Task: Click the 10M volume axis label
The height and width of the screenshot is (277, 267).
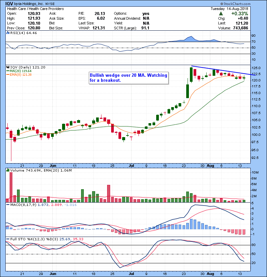Action: [255, 173]
